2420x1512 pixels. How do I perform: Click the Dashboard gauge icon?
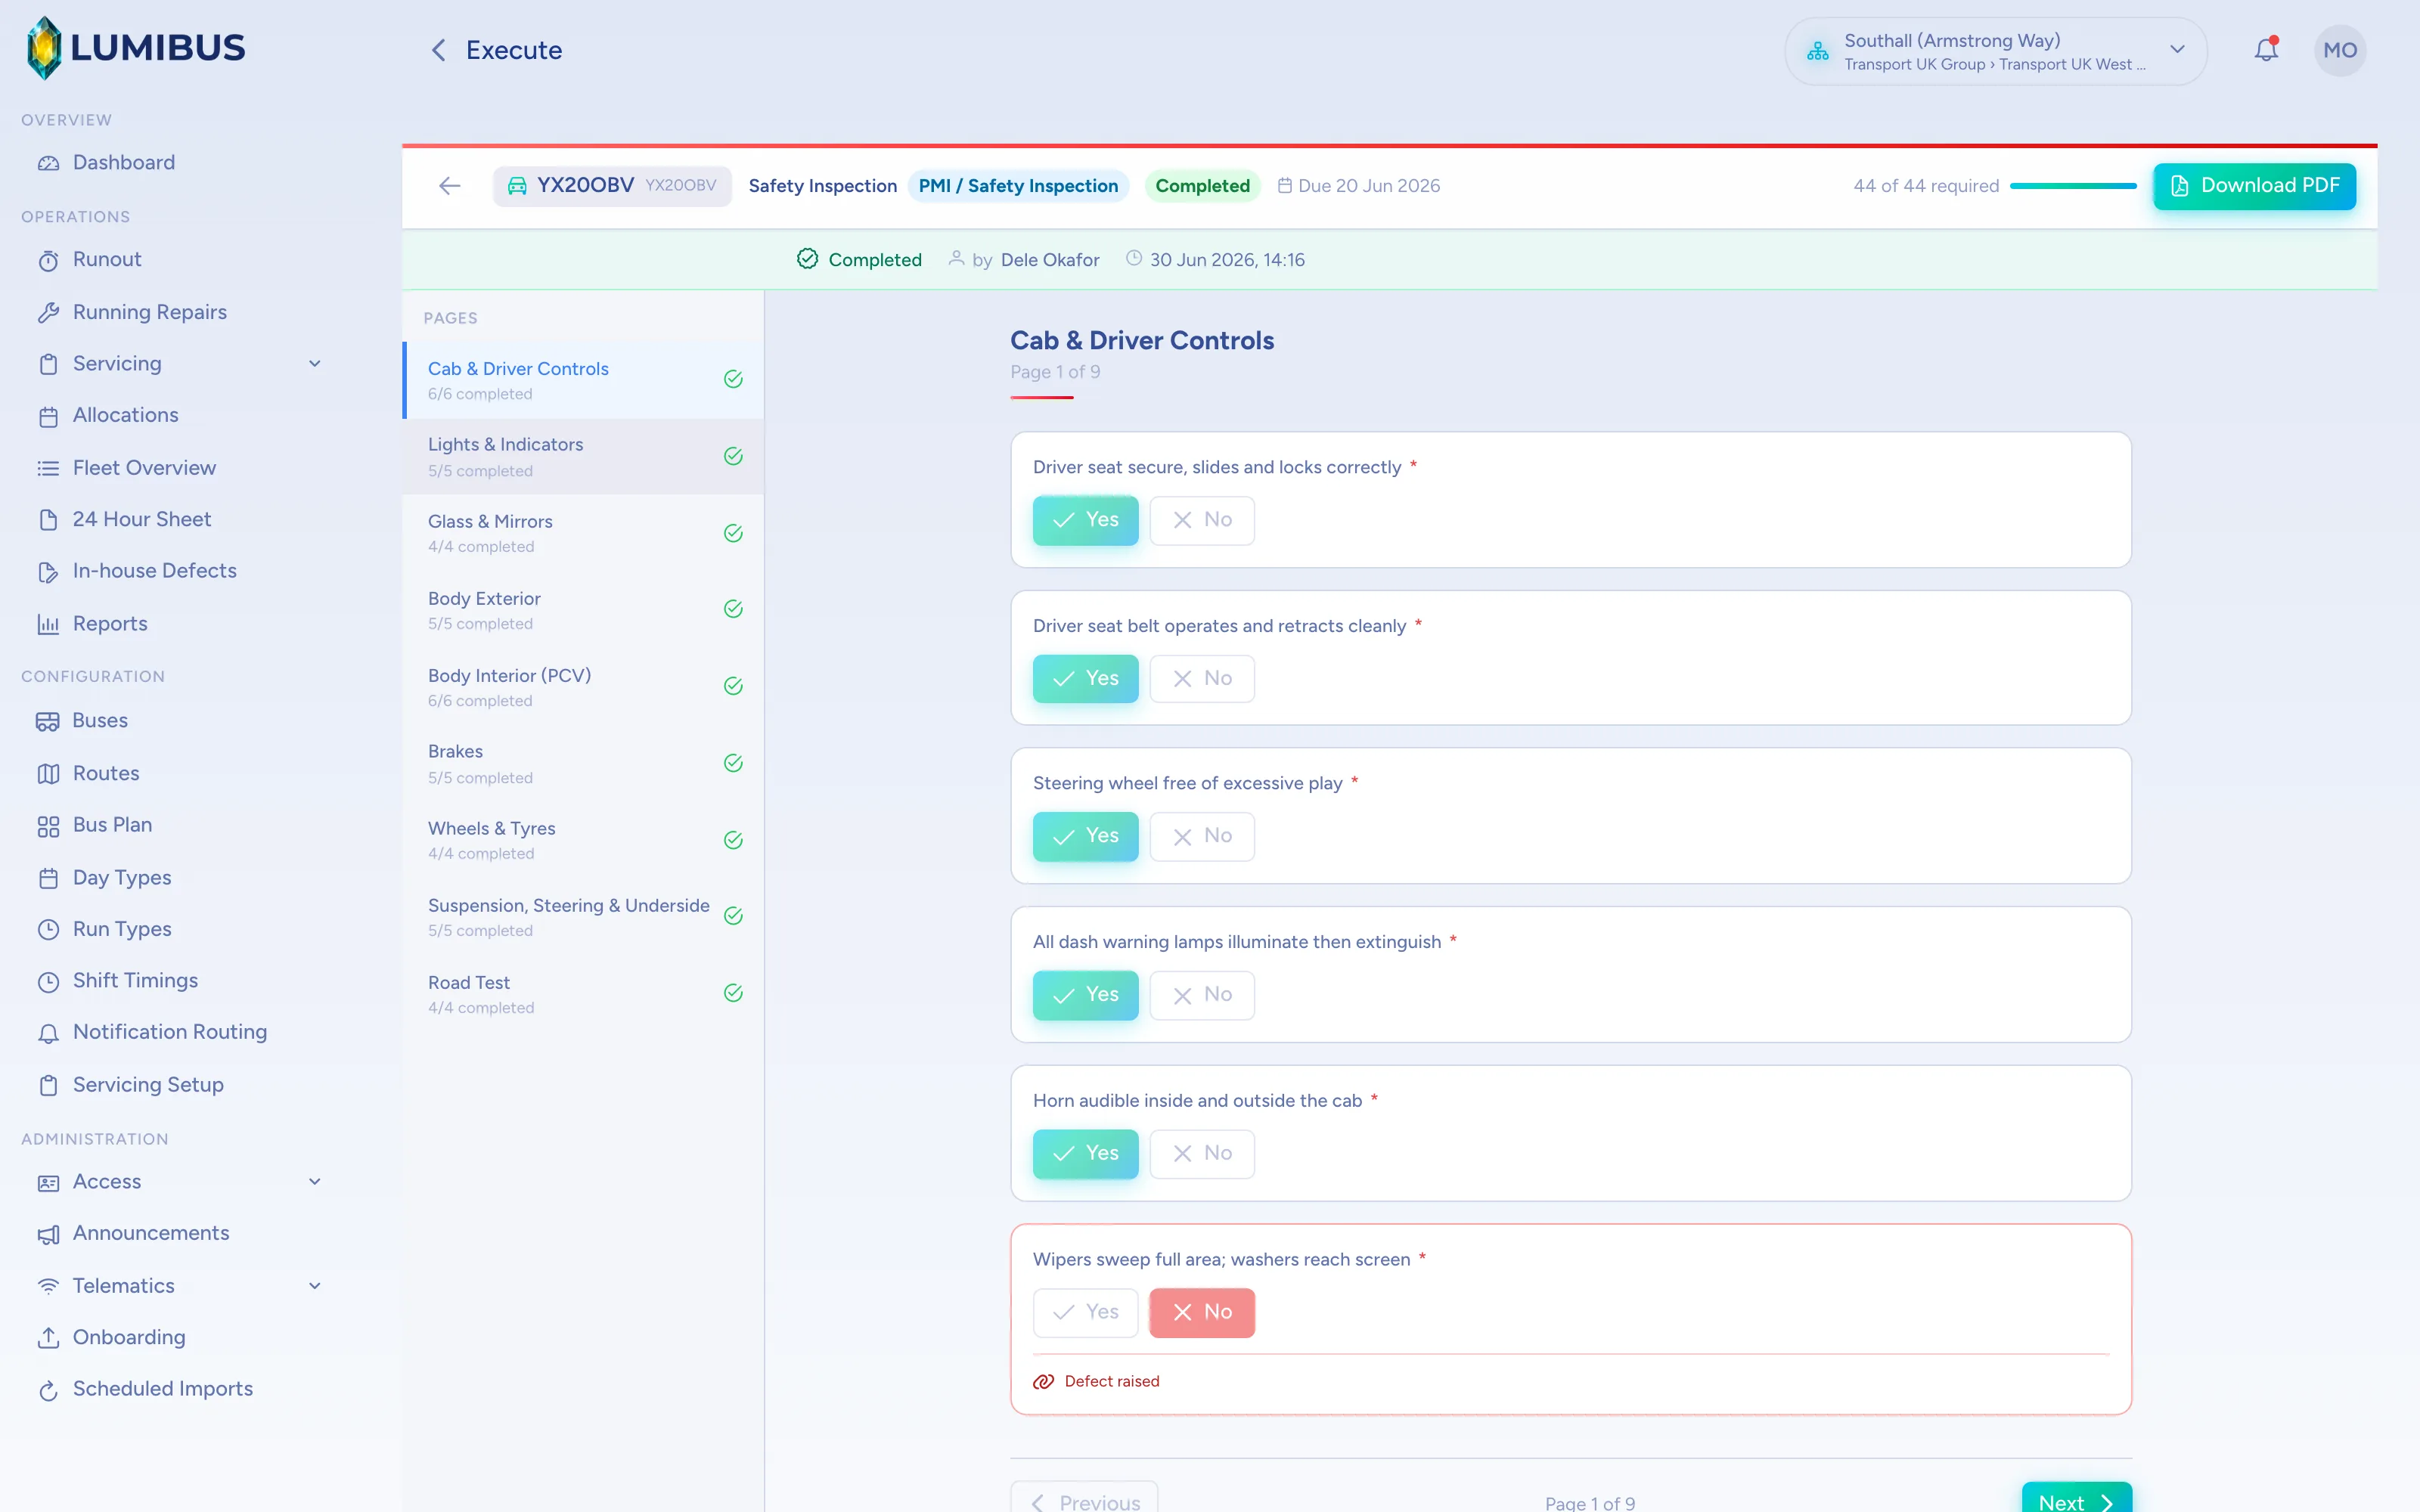tap(48, 163)
